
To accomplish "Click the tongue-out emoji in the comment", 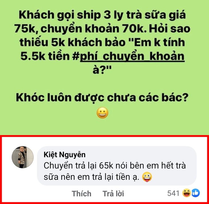I will (147, 177).
